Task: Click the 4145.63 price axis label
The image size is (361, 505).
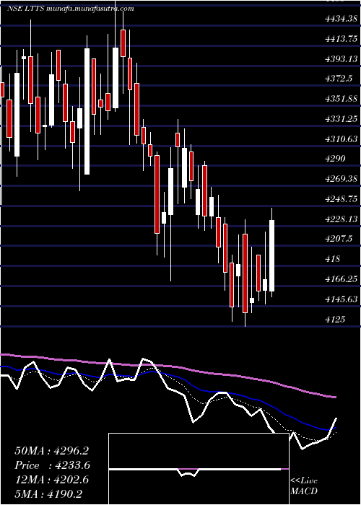Action: coord(342,299)
